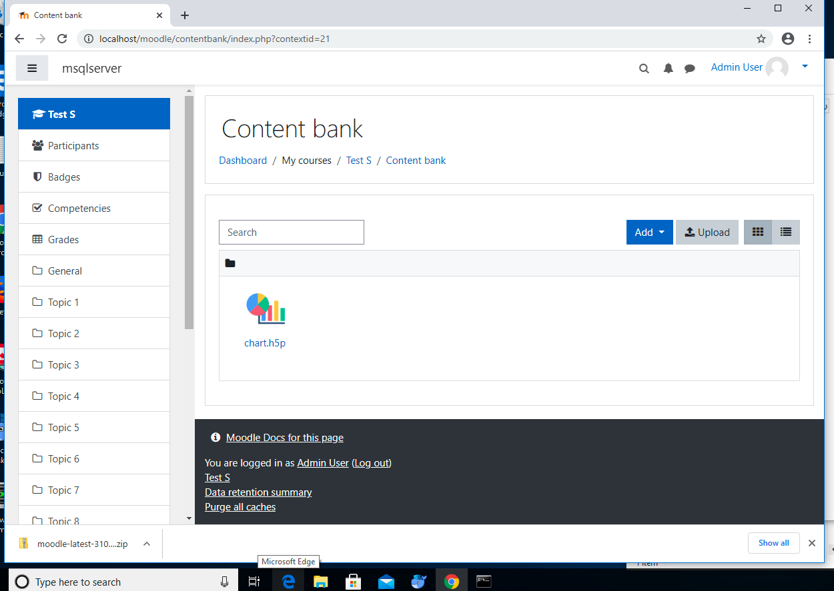Click the msqlserver site name

[x=91, y=68]
